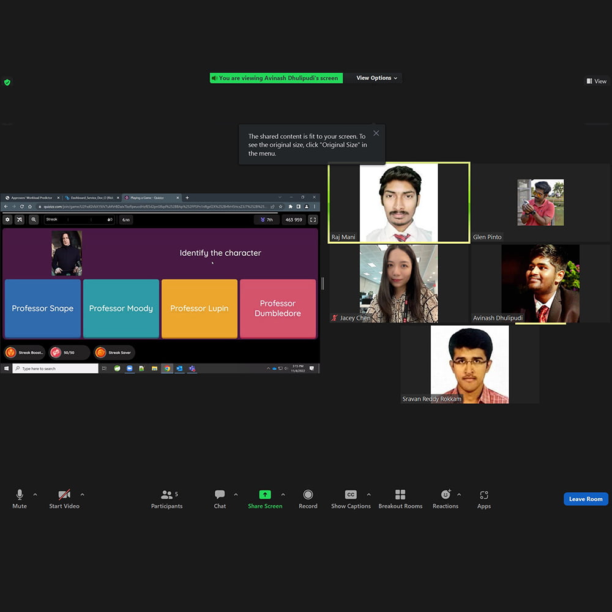This screenshot has width=612, height=612.
Task: Click the Participants icon in Zoom toolbar
Action: (x=166, y=495)
